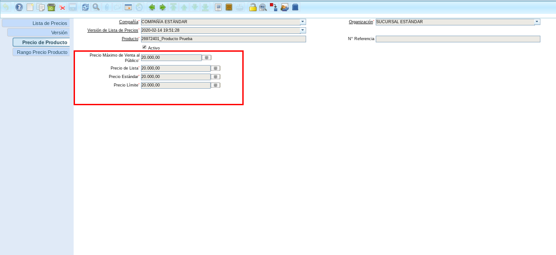This screenshot has width=556, height=255.
Task: Click the Producto field showing 26972401_Producto Prueba
Action: point(224,39)
